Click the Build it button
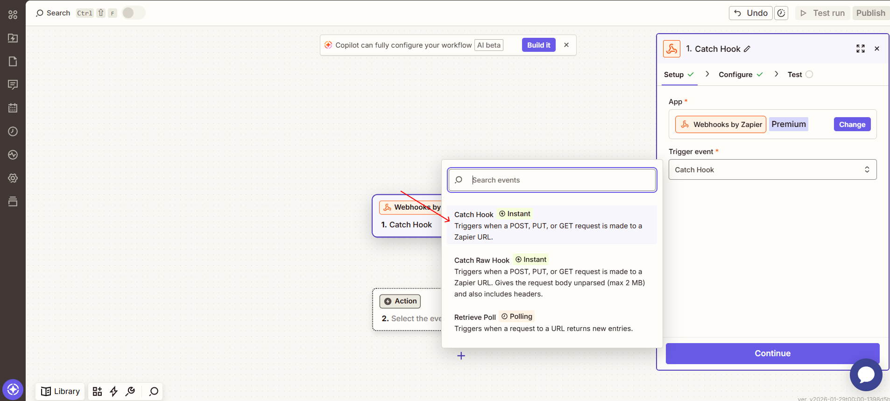890x401 pixels. click(538, 45)
